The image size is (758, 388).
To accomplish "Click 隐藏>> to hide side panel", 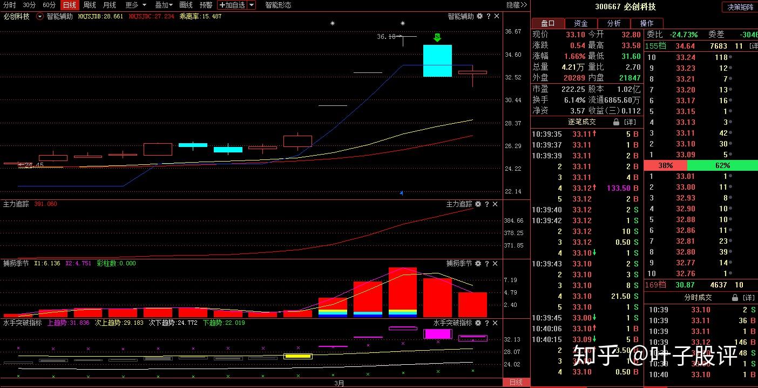I will pyautogui.click(x=517, y=5).
